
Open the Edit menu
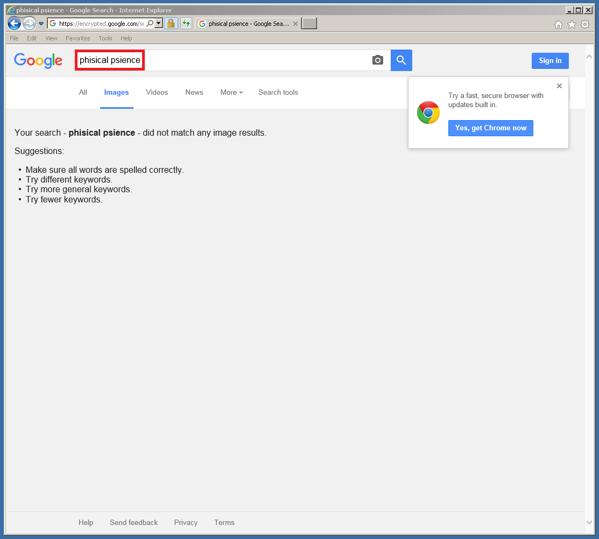(32, 38)
